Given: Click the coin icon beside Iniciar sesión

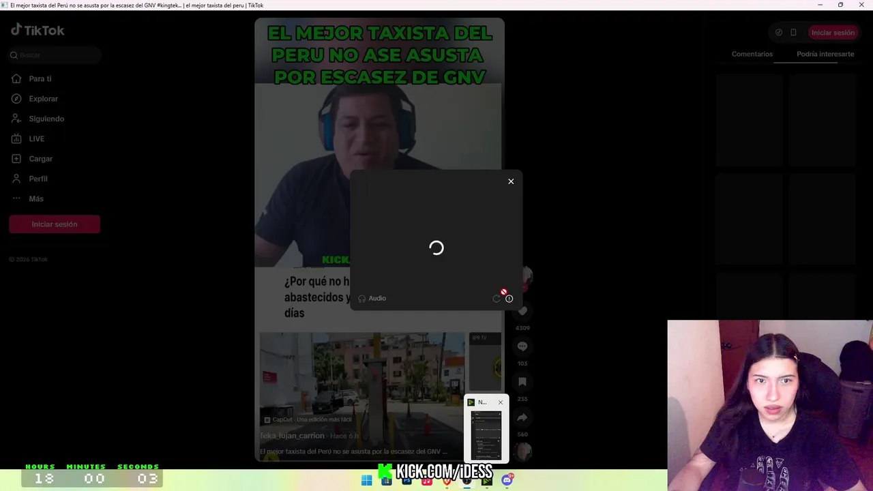Looking at the screenshot, I should 779,33.
